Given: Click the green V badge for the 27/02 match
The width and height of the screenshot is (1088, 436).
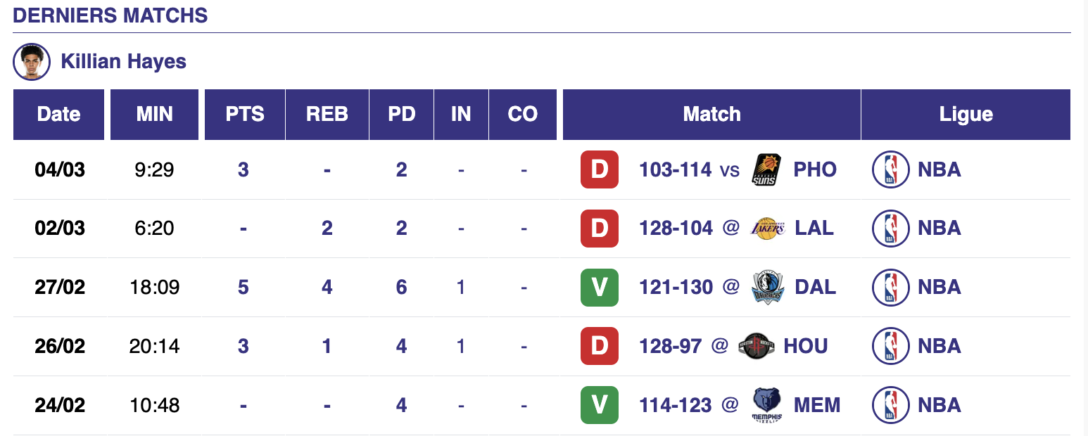Looking at the screenshot, I should 599,288.
